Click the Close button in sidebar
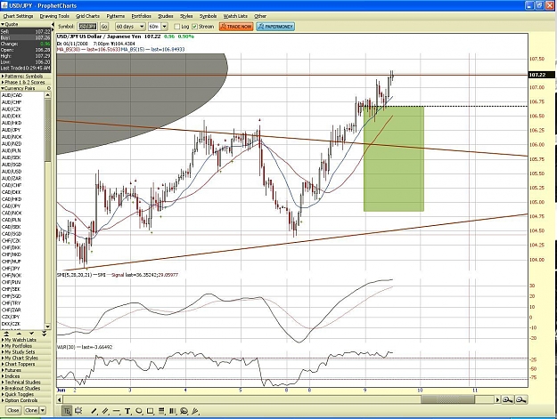Screen dimensions: 557x419 [13, 410]
